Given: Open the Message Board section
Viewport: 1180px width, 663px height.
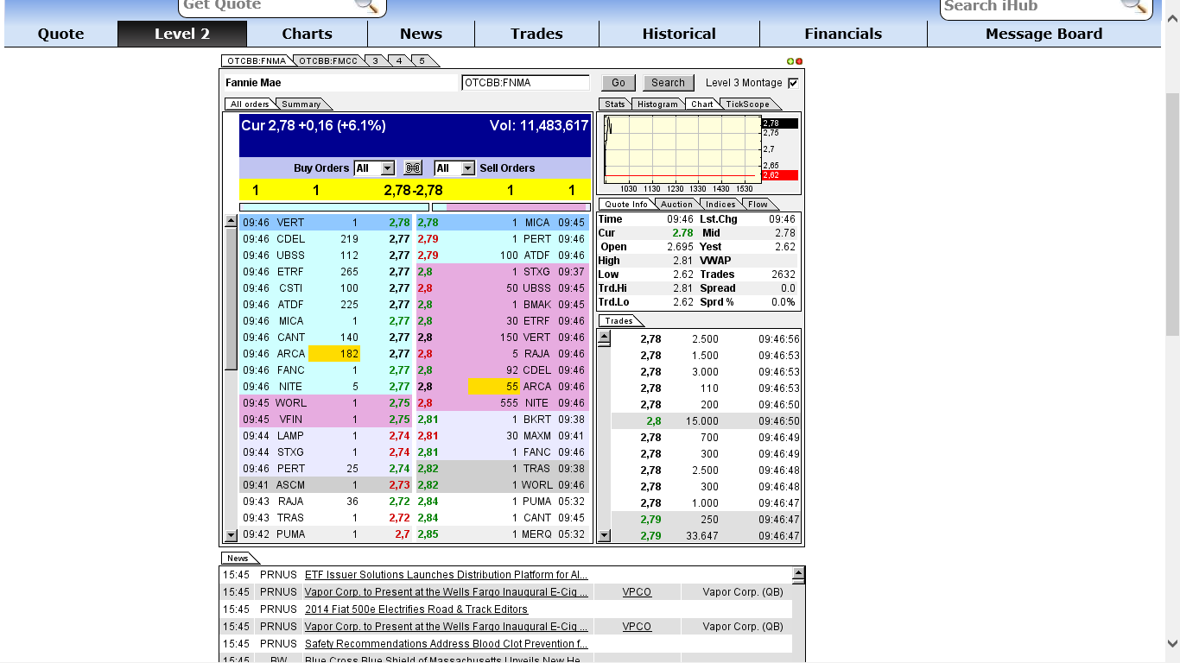Looking at the screenshot, I should 1044,34.
